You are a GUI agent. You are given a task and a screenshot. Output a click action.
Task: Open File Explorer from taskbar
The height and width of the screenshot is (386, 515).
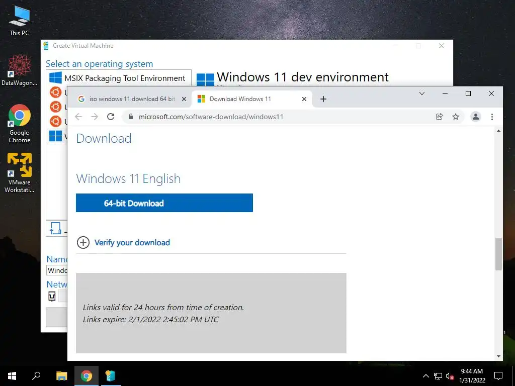coord(62,376)
